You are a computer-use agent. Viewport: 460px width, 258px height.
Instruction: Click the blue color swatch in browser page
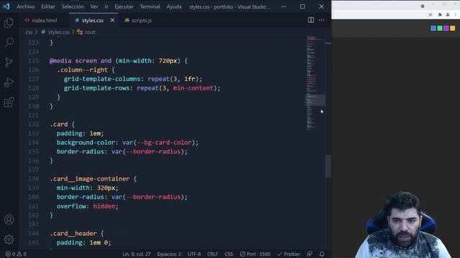tap(433, 28)
